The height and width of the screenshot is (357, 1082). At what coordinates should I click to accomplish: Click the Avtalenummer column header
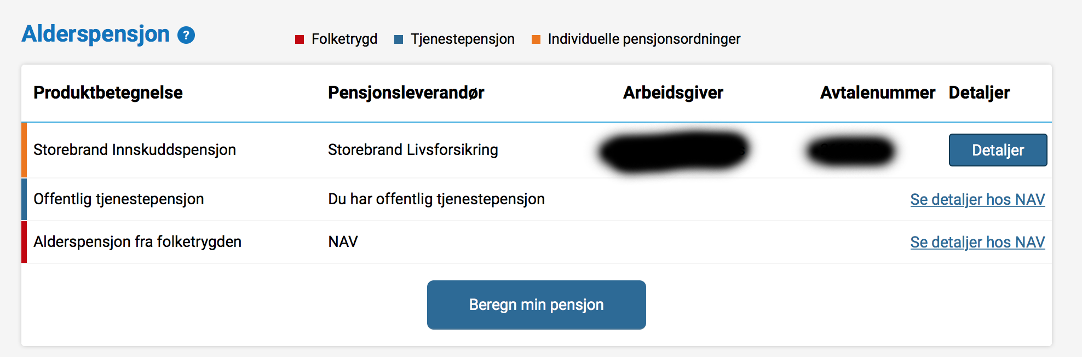pyautogui.click(x=877, y=93)
